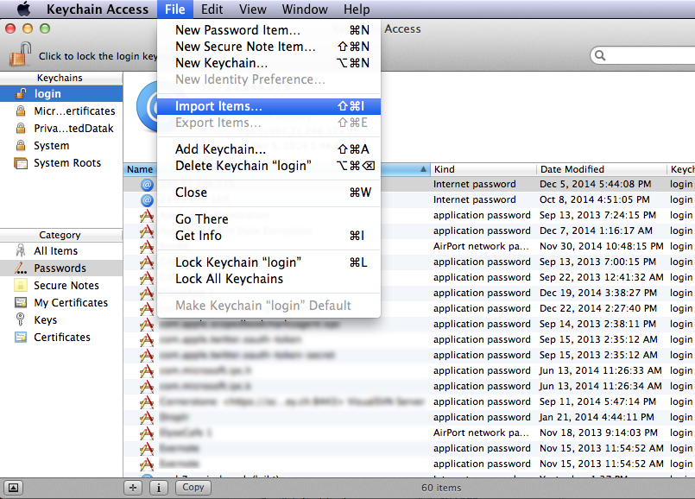Screen dimensions: 695x499
Task: Select the row modified Nov 30, 2014 10:48:15 PM
Action: (409, 246)
